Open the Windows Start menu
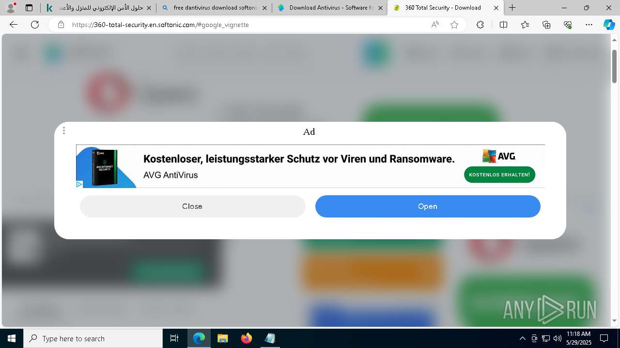Screen dimensions: 620x348 (12, 338)
